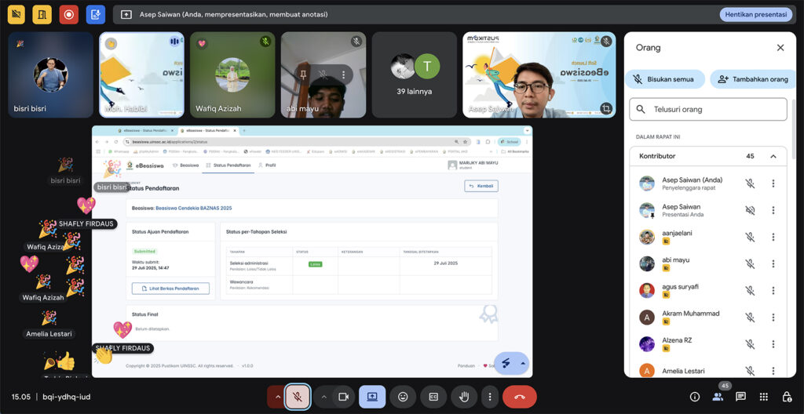The image size is (804, 414).
Task: Open the annotation tool in shared screen
Action: pyautogui.click(x=506, y=362)
